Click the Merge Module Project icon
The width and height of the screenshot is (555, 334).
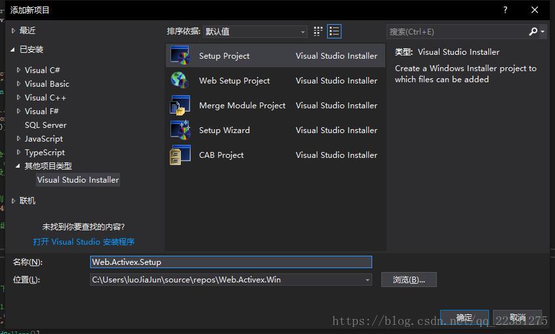click(x=180, y=105)
